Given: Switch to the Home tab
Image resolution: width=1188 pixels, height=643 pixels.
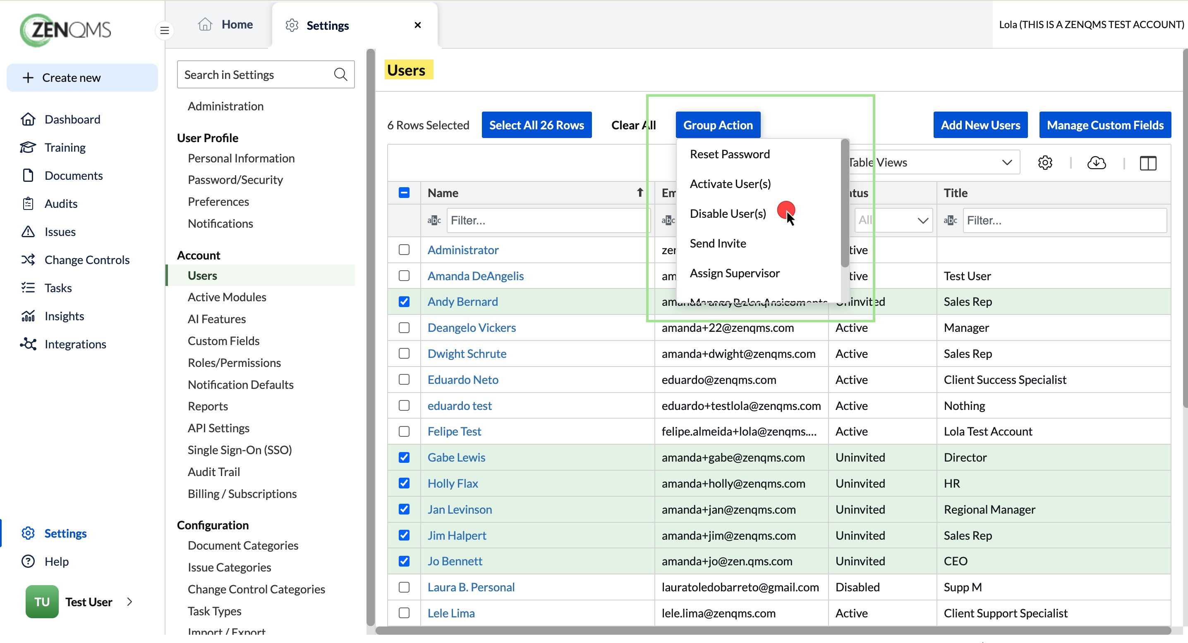Looking at the screenshot, I should [x=225, y=24].
